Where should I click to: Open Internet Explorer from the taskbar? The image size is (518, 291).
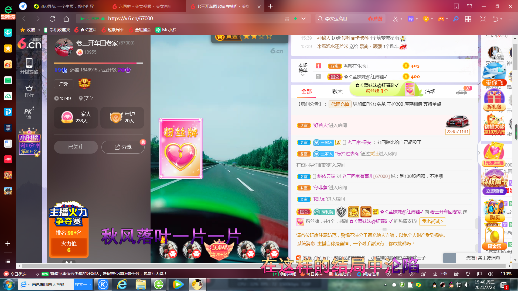[122, 285]
